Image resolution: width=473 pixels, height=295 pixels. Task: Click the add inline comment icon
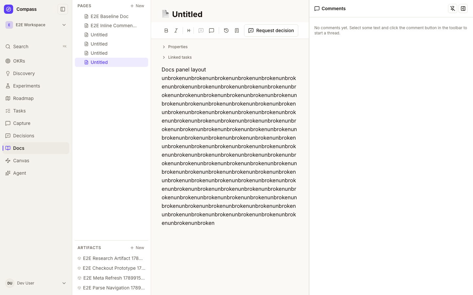[x=201, y=30]
